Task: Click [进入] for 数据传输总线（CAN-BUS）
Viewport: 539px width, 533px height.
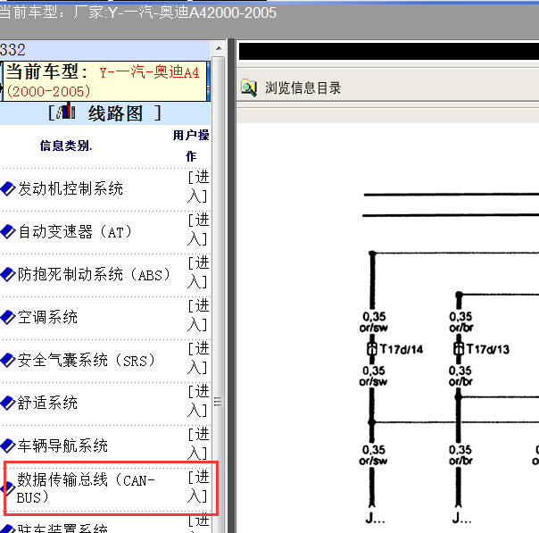Action: pyautogui.click(x=198, y=487)
